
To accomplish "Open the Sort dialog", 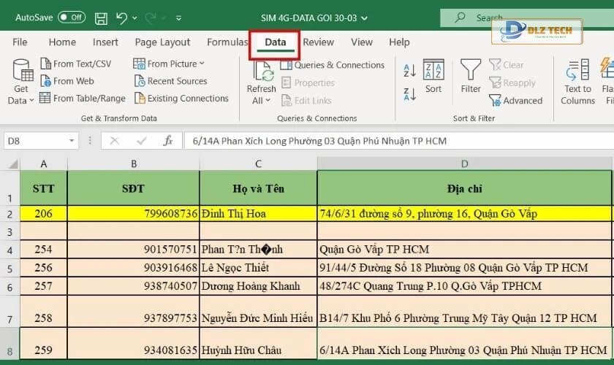I will click(433, 77).
